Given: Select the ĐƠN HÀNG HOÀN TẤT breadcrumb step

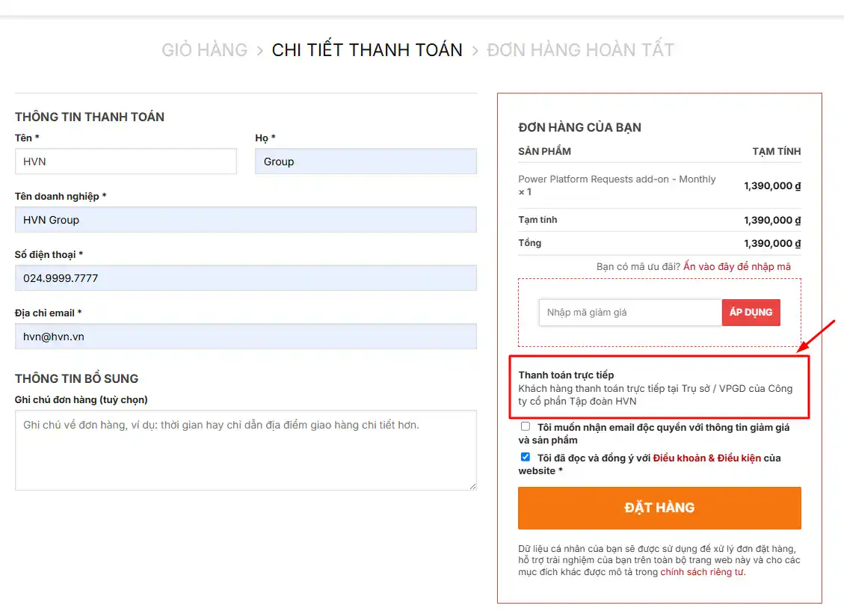Looking at the screenshot, I should click(x=580, y=50).
